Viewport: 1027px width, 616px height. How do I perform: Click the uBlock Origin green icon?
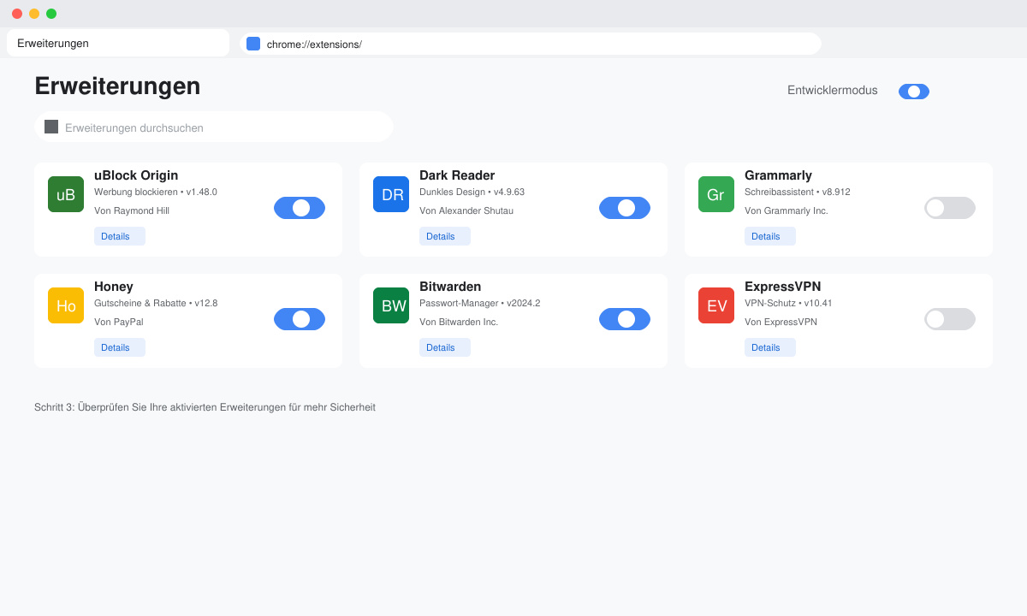66,194
